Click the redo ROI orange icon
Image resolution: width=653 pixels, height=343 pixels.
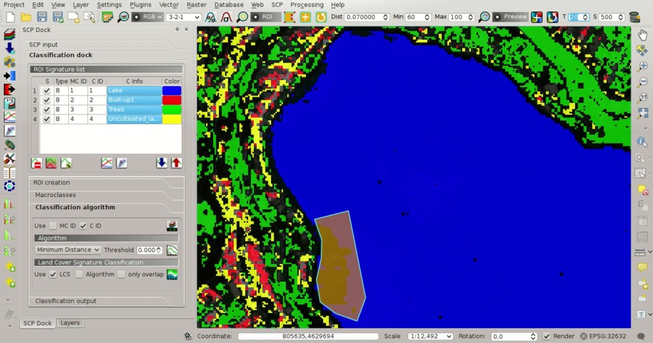(321, 17)
